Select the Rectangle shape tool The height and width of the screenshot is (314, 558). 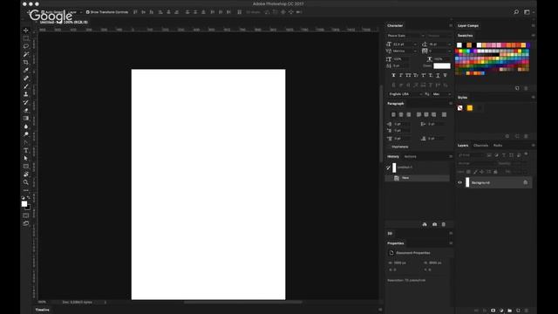(26, 167)
